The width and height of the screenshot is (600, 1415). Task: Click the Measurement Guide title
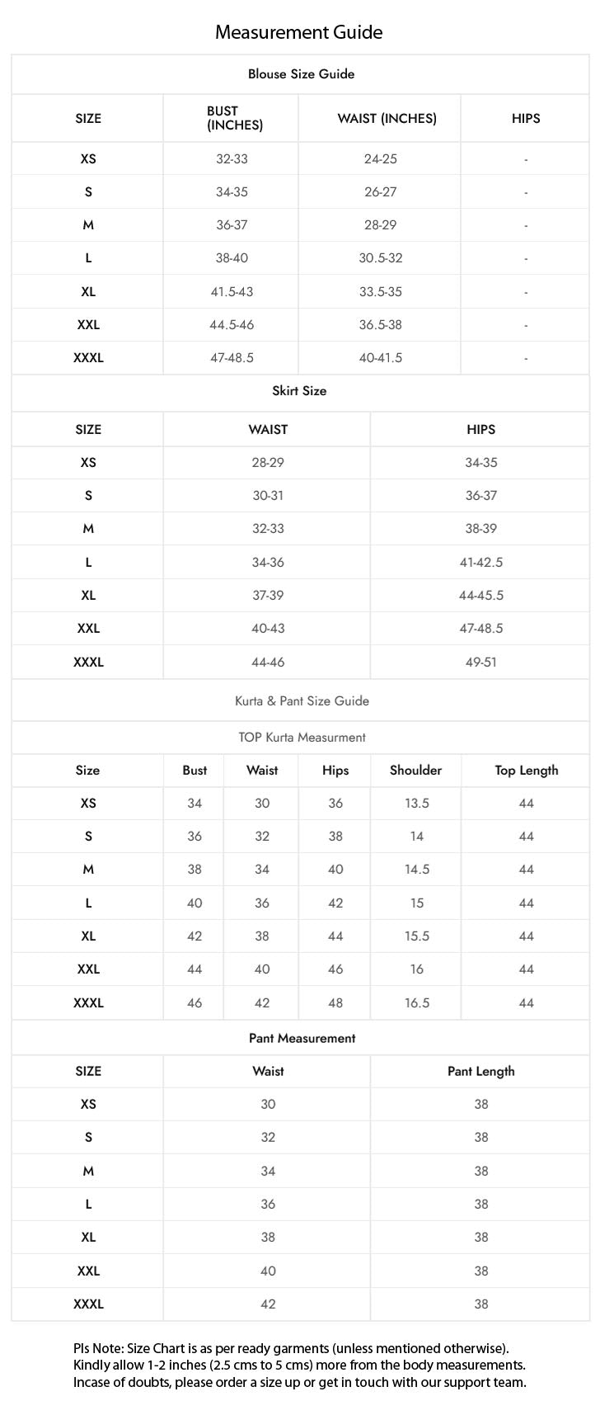[x=299, y=32]
